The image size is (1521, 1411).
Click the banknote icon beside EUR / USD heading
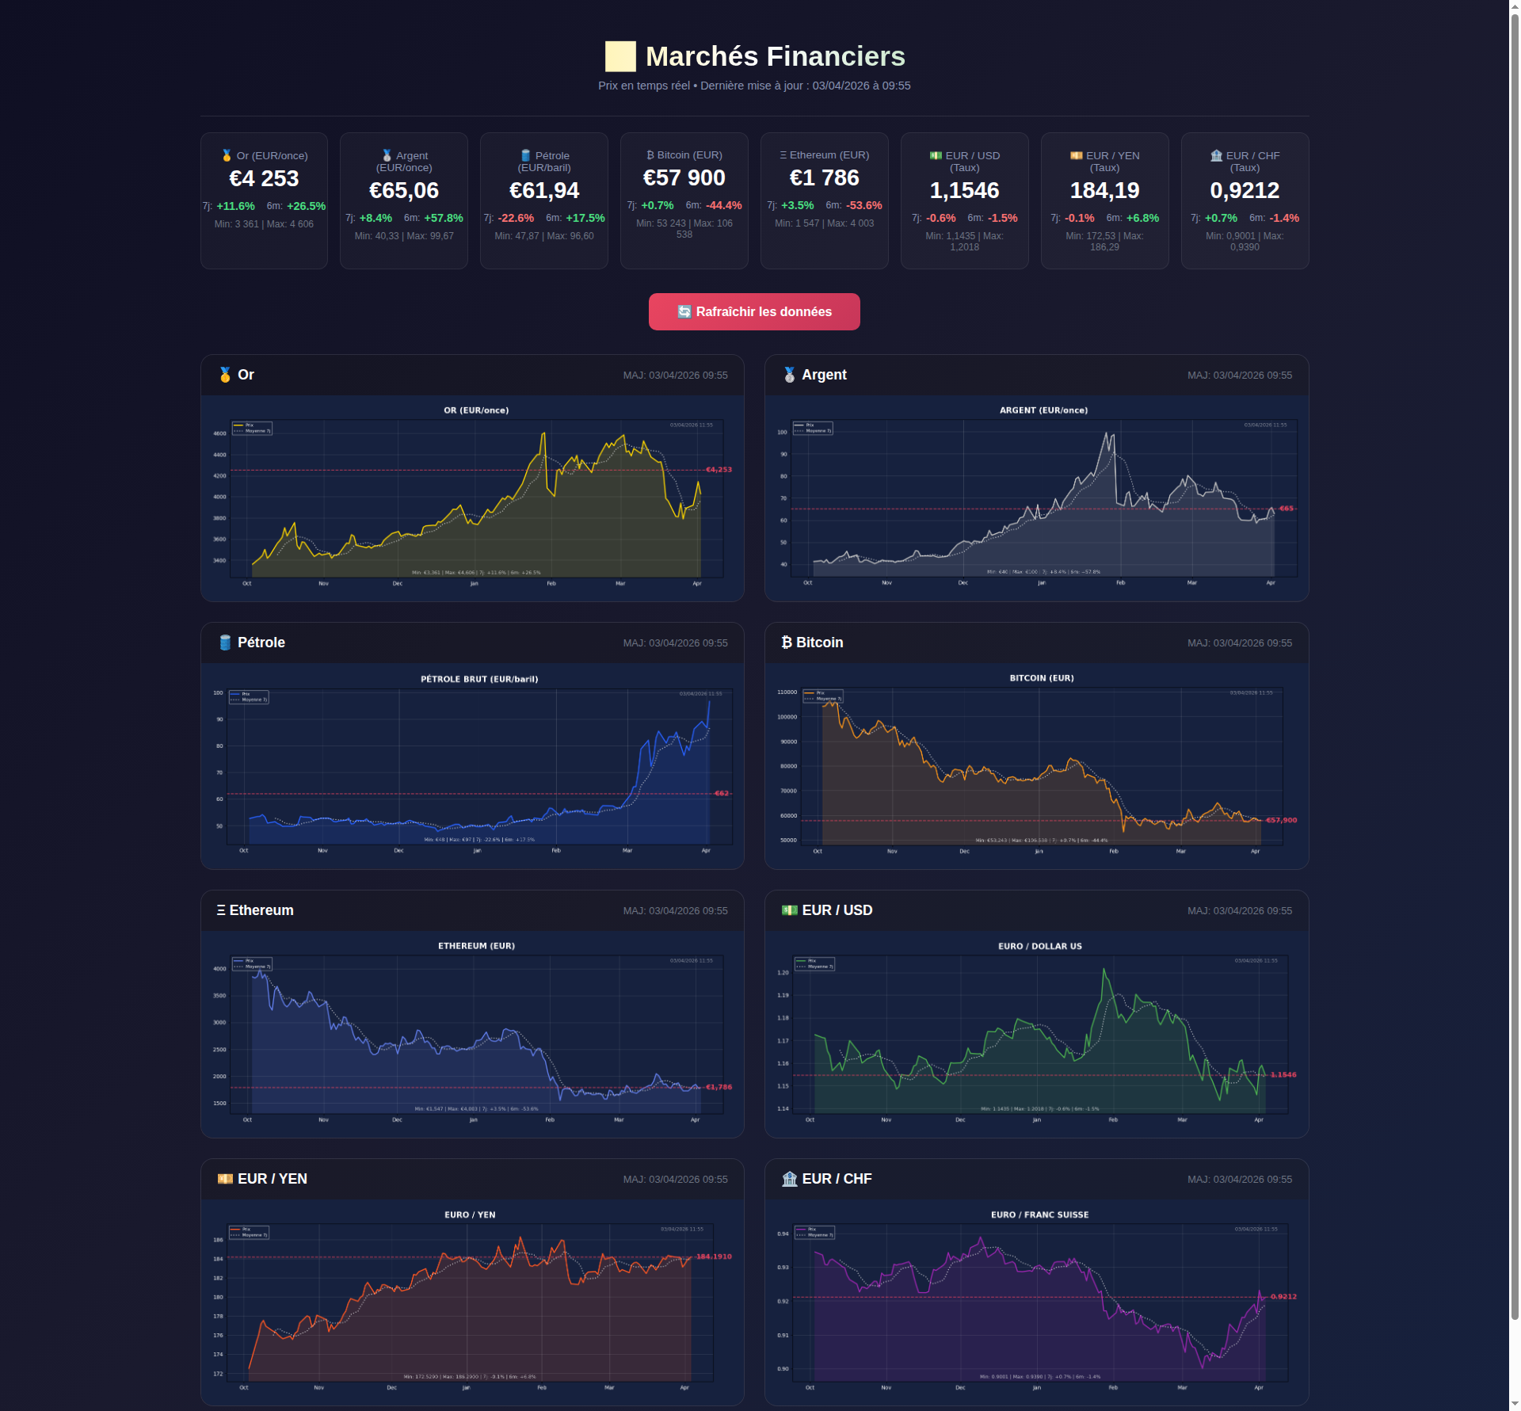click(x=789, y=910)
